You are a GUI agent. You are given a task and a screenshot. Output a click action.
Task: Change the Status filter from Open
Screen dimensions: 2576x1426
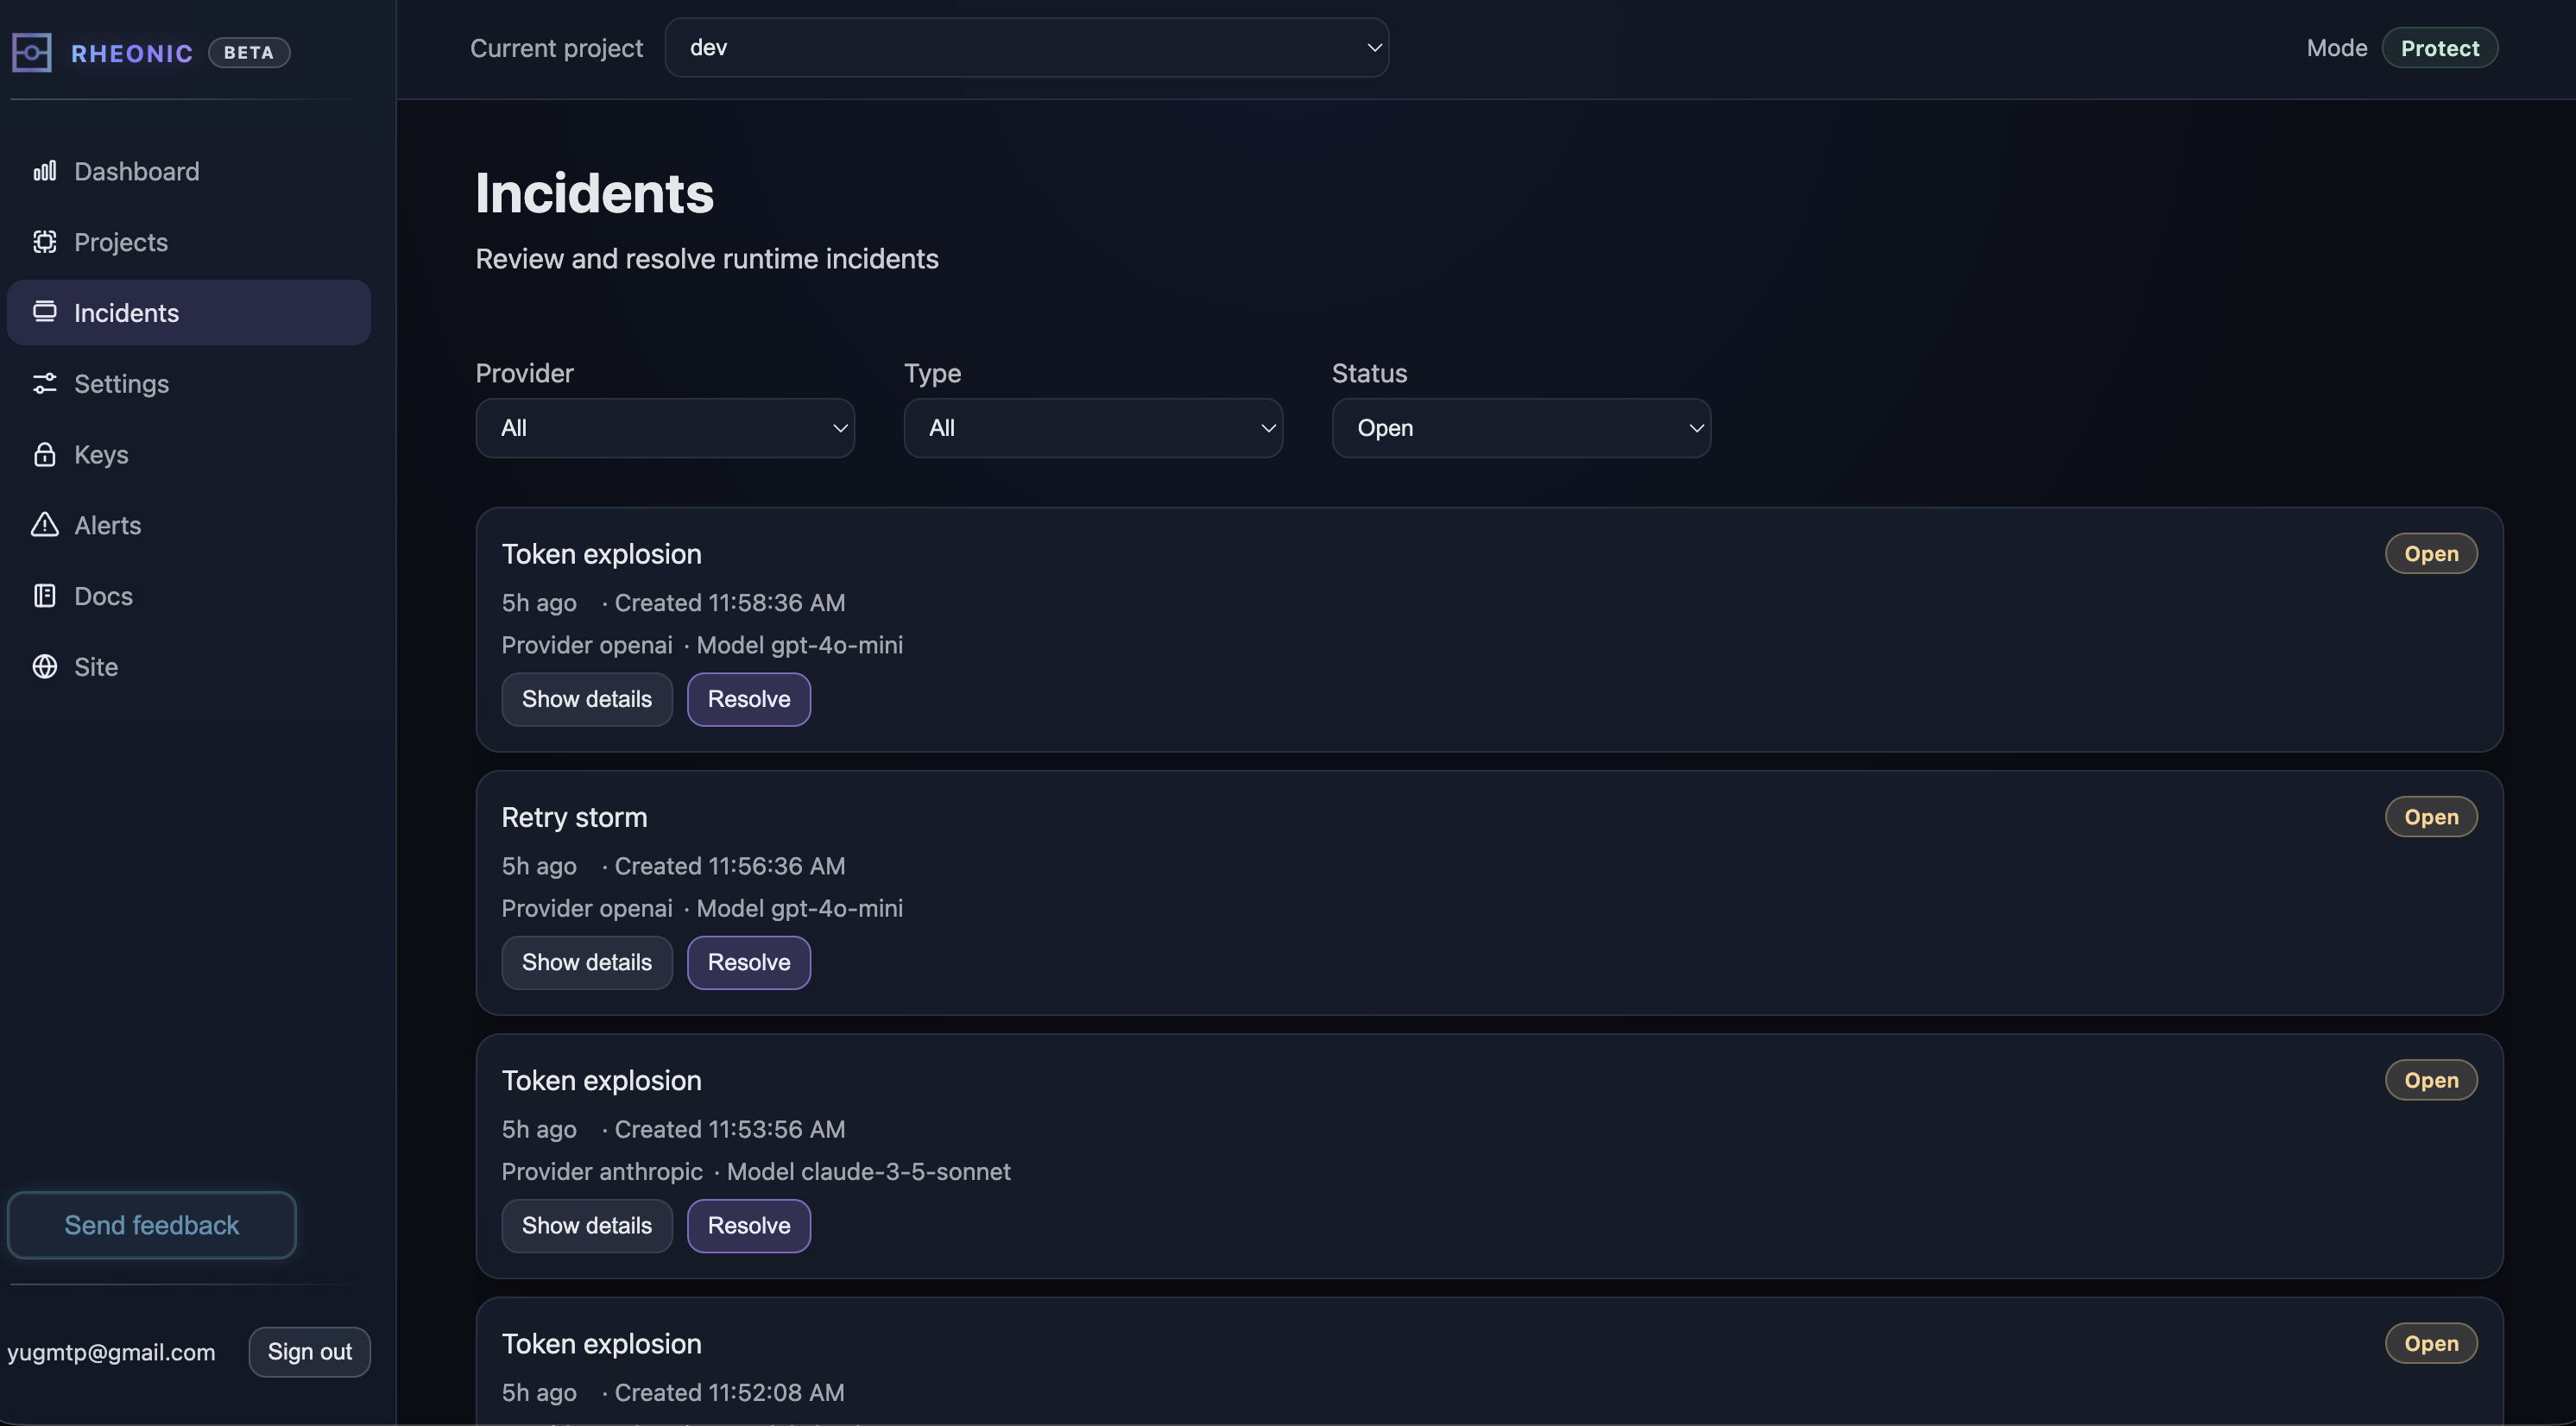[x=1520, y=428]
